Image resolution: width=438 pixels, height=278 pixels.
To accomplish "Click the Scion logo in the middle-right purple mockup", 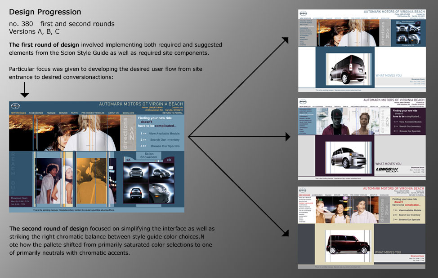I will pos(303,102).
